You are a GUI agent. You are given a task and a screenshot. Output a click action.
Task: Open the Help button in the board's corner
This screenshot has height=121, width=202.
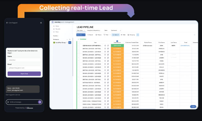(193, 107)
